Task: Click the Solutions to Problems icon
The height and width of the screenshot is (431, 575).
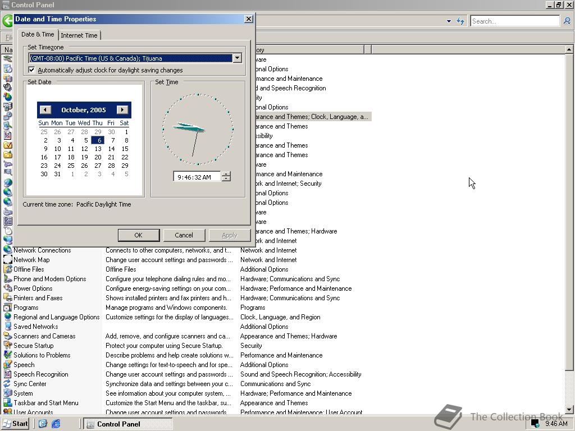Action: (7, 355)
